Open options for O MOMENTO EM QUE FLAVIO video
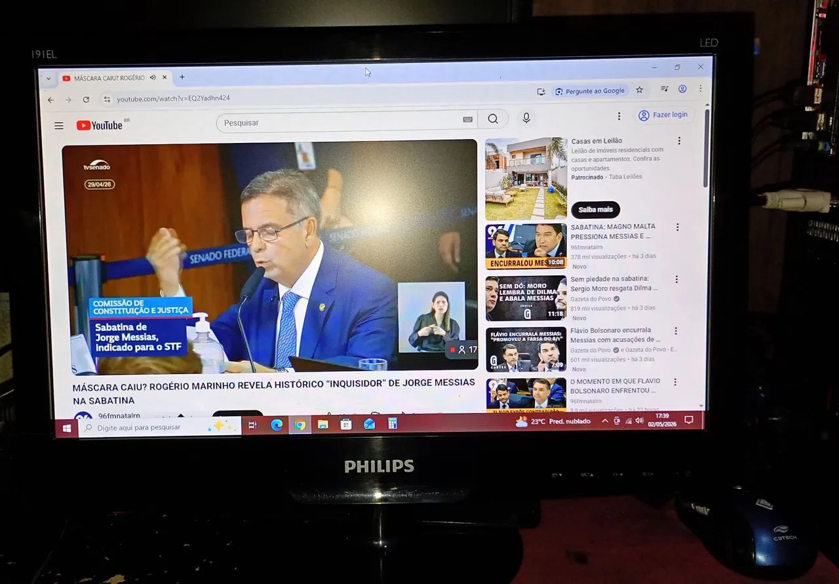This screenshot has width=839, height=584. coord(675,381)
